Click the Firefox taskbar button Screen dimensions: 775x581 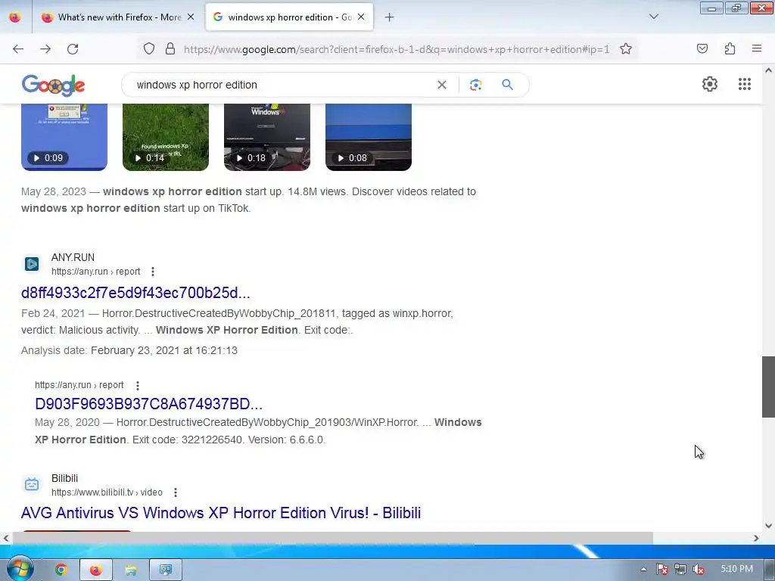point(96,570)
